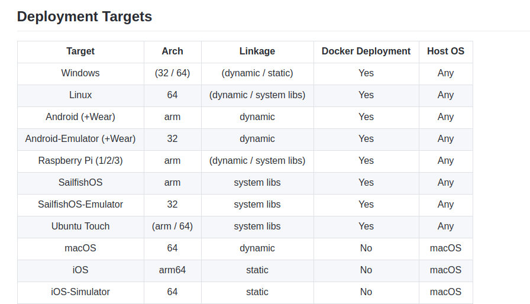Click iOS row's No docker cell
The image size is (530, 304).
366,270
